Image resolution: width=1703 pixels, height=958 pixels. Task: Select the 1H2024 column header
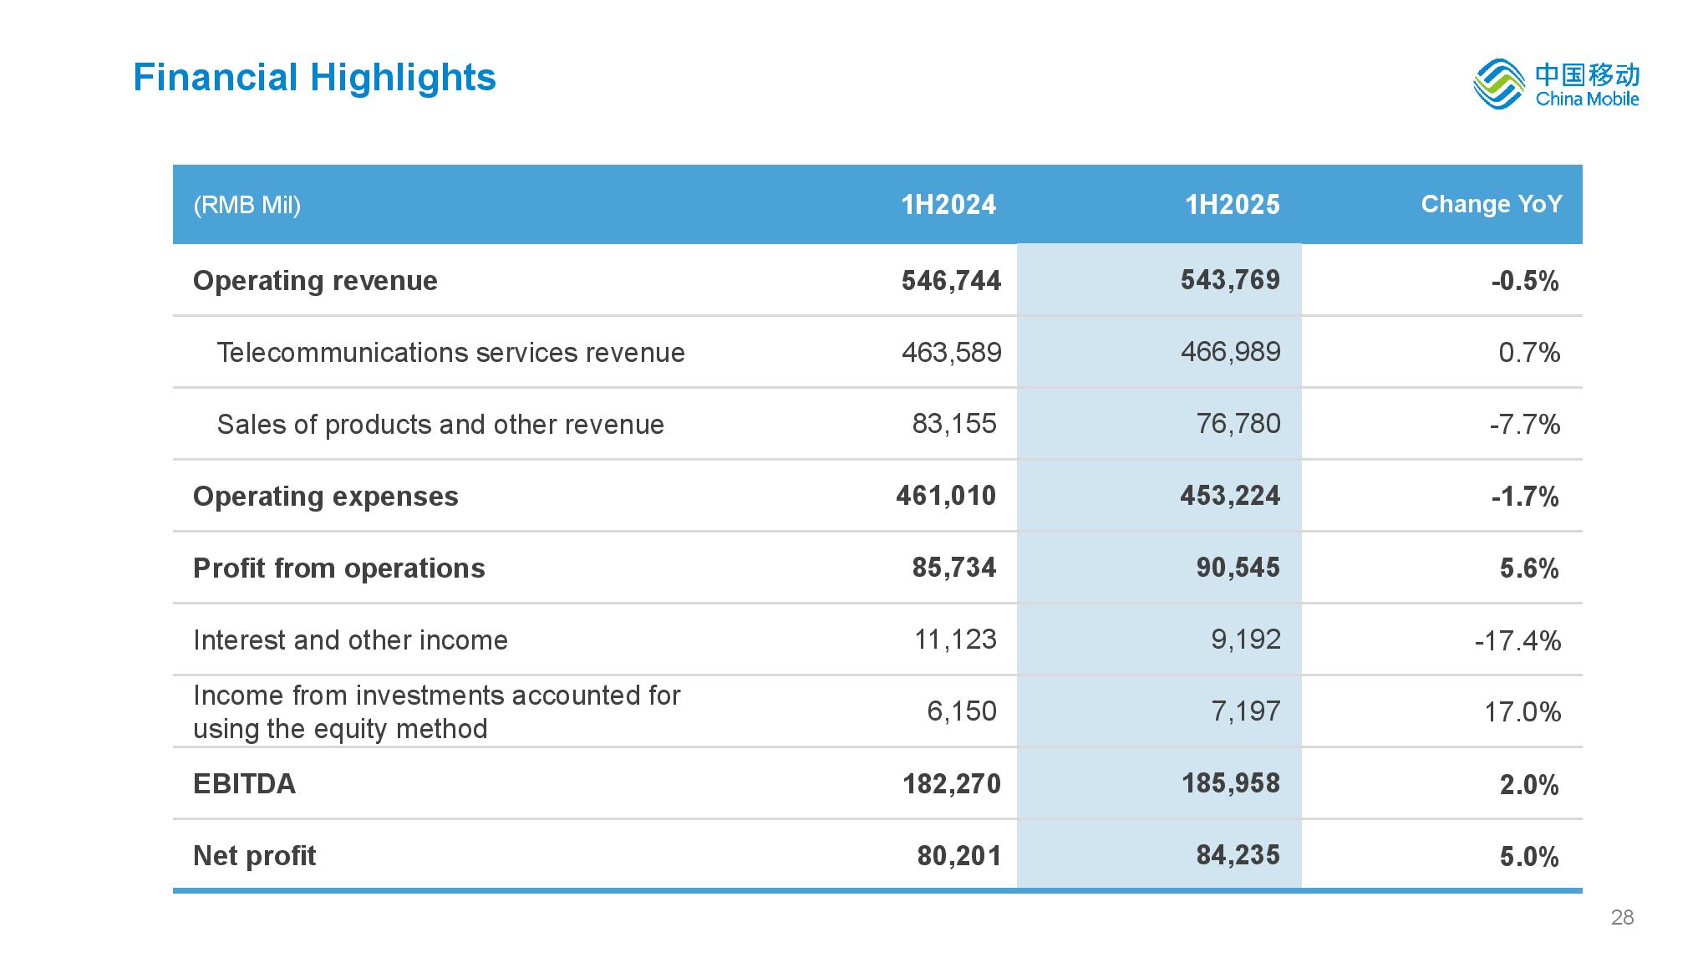coord(948,205)
